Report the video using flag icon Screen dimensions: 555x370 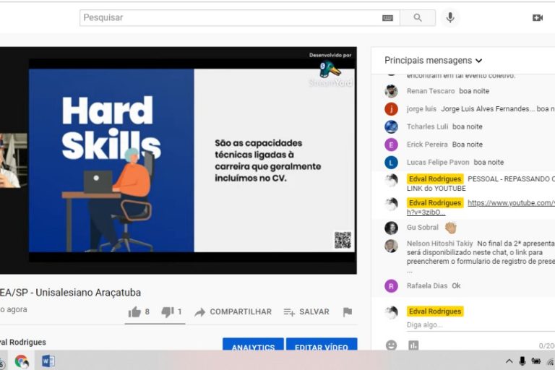348,312
